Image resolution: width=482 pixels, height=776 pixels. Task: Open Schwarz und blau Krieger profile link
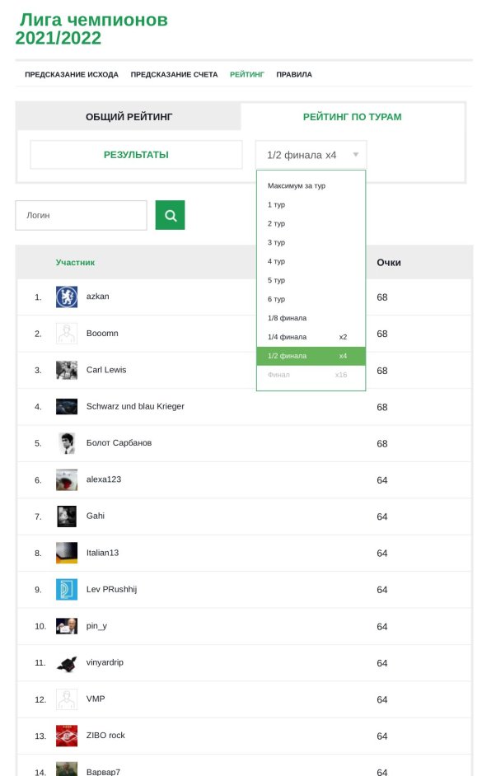pos(135,406)
